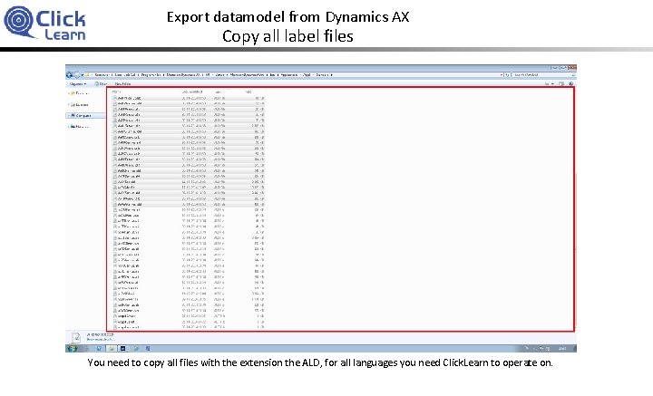The height and width of the screenshot is (396, 653).
Task: Open the Windows Start button
Action: pos(73,349)
